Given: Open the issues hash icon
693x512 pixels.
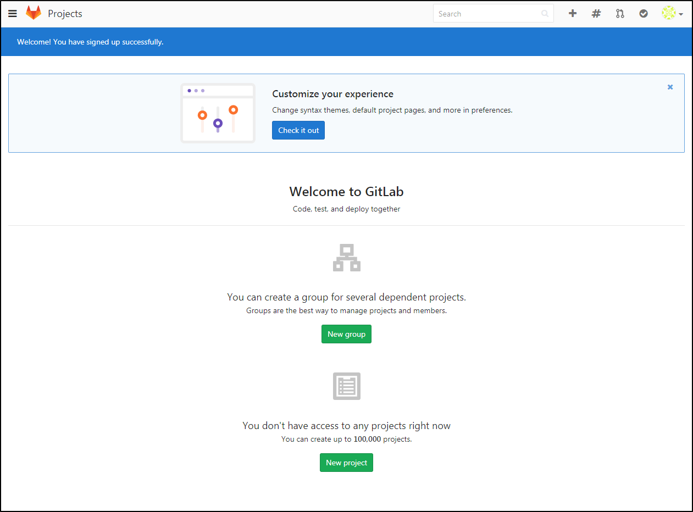Looking at the screenshot, I should [x=596, y=14].
